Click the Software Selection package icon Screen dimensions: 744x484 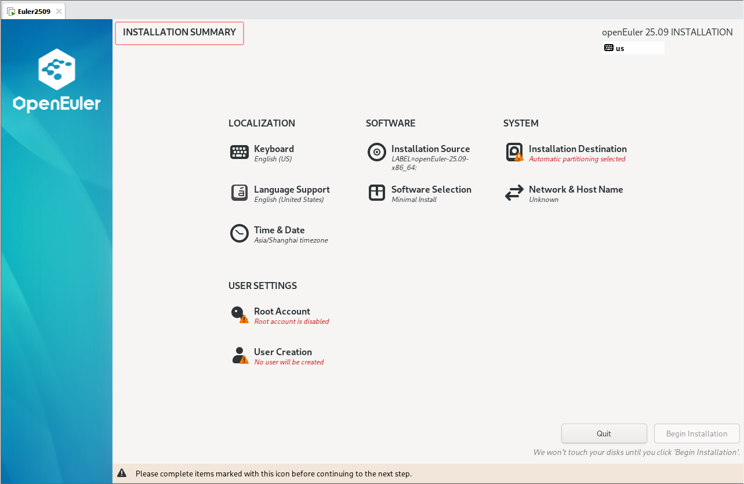point(377,193)
